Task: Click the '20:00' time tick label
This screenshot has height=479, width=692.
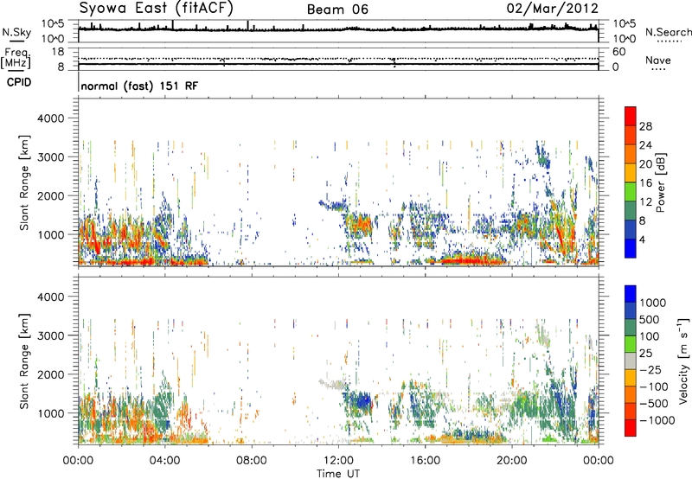Action: click(511, 461)
